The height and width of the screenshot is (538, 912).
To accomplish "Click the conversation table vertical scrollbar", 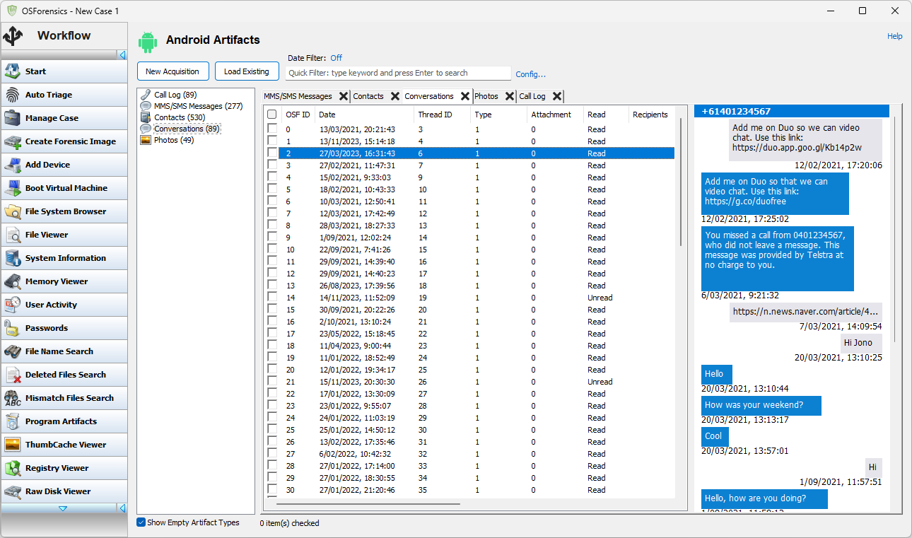I will (681, 182).
